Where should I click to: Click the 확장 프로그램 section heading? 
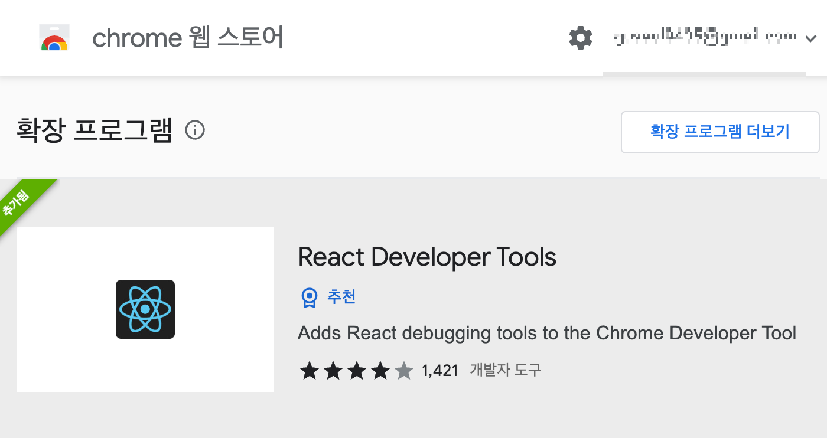point(95,130)
